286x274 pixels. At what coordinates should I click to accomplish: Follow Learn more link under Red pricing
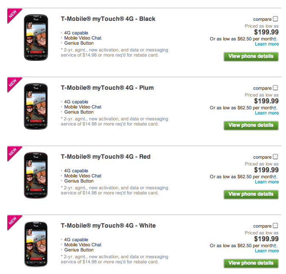(267, 182)
